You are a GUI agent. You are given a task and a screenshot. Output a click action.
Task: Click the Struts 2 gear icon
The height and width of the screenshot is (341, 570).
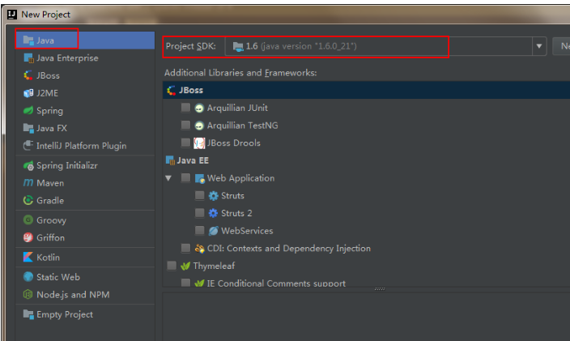(214, 213)
